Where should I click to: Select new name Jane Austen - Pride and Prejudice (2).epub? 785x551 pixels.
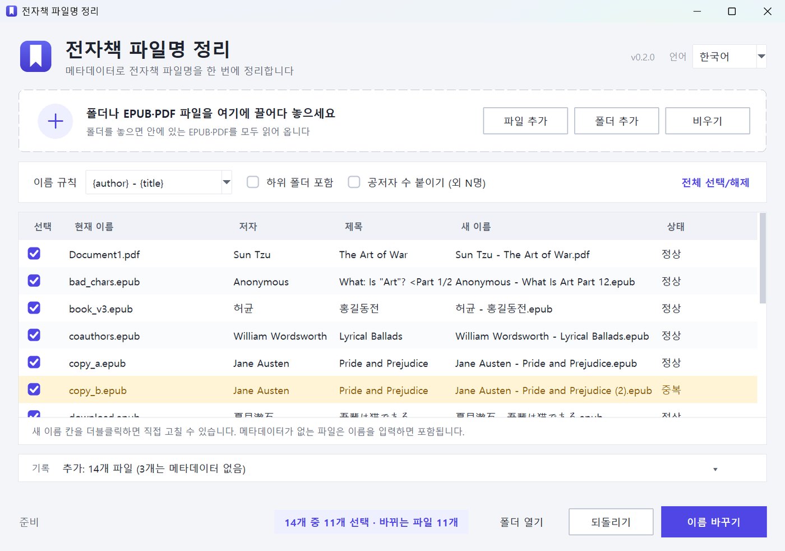tap(553, 391)
